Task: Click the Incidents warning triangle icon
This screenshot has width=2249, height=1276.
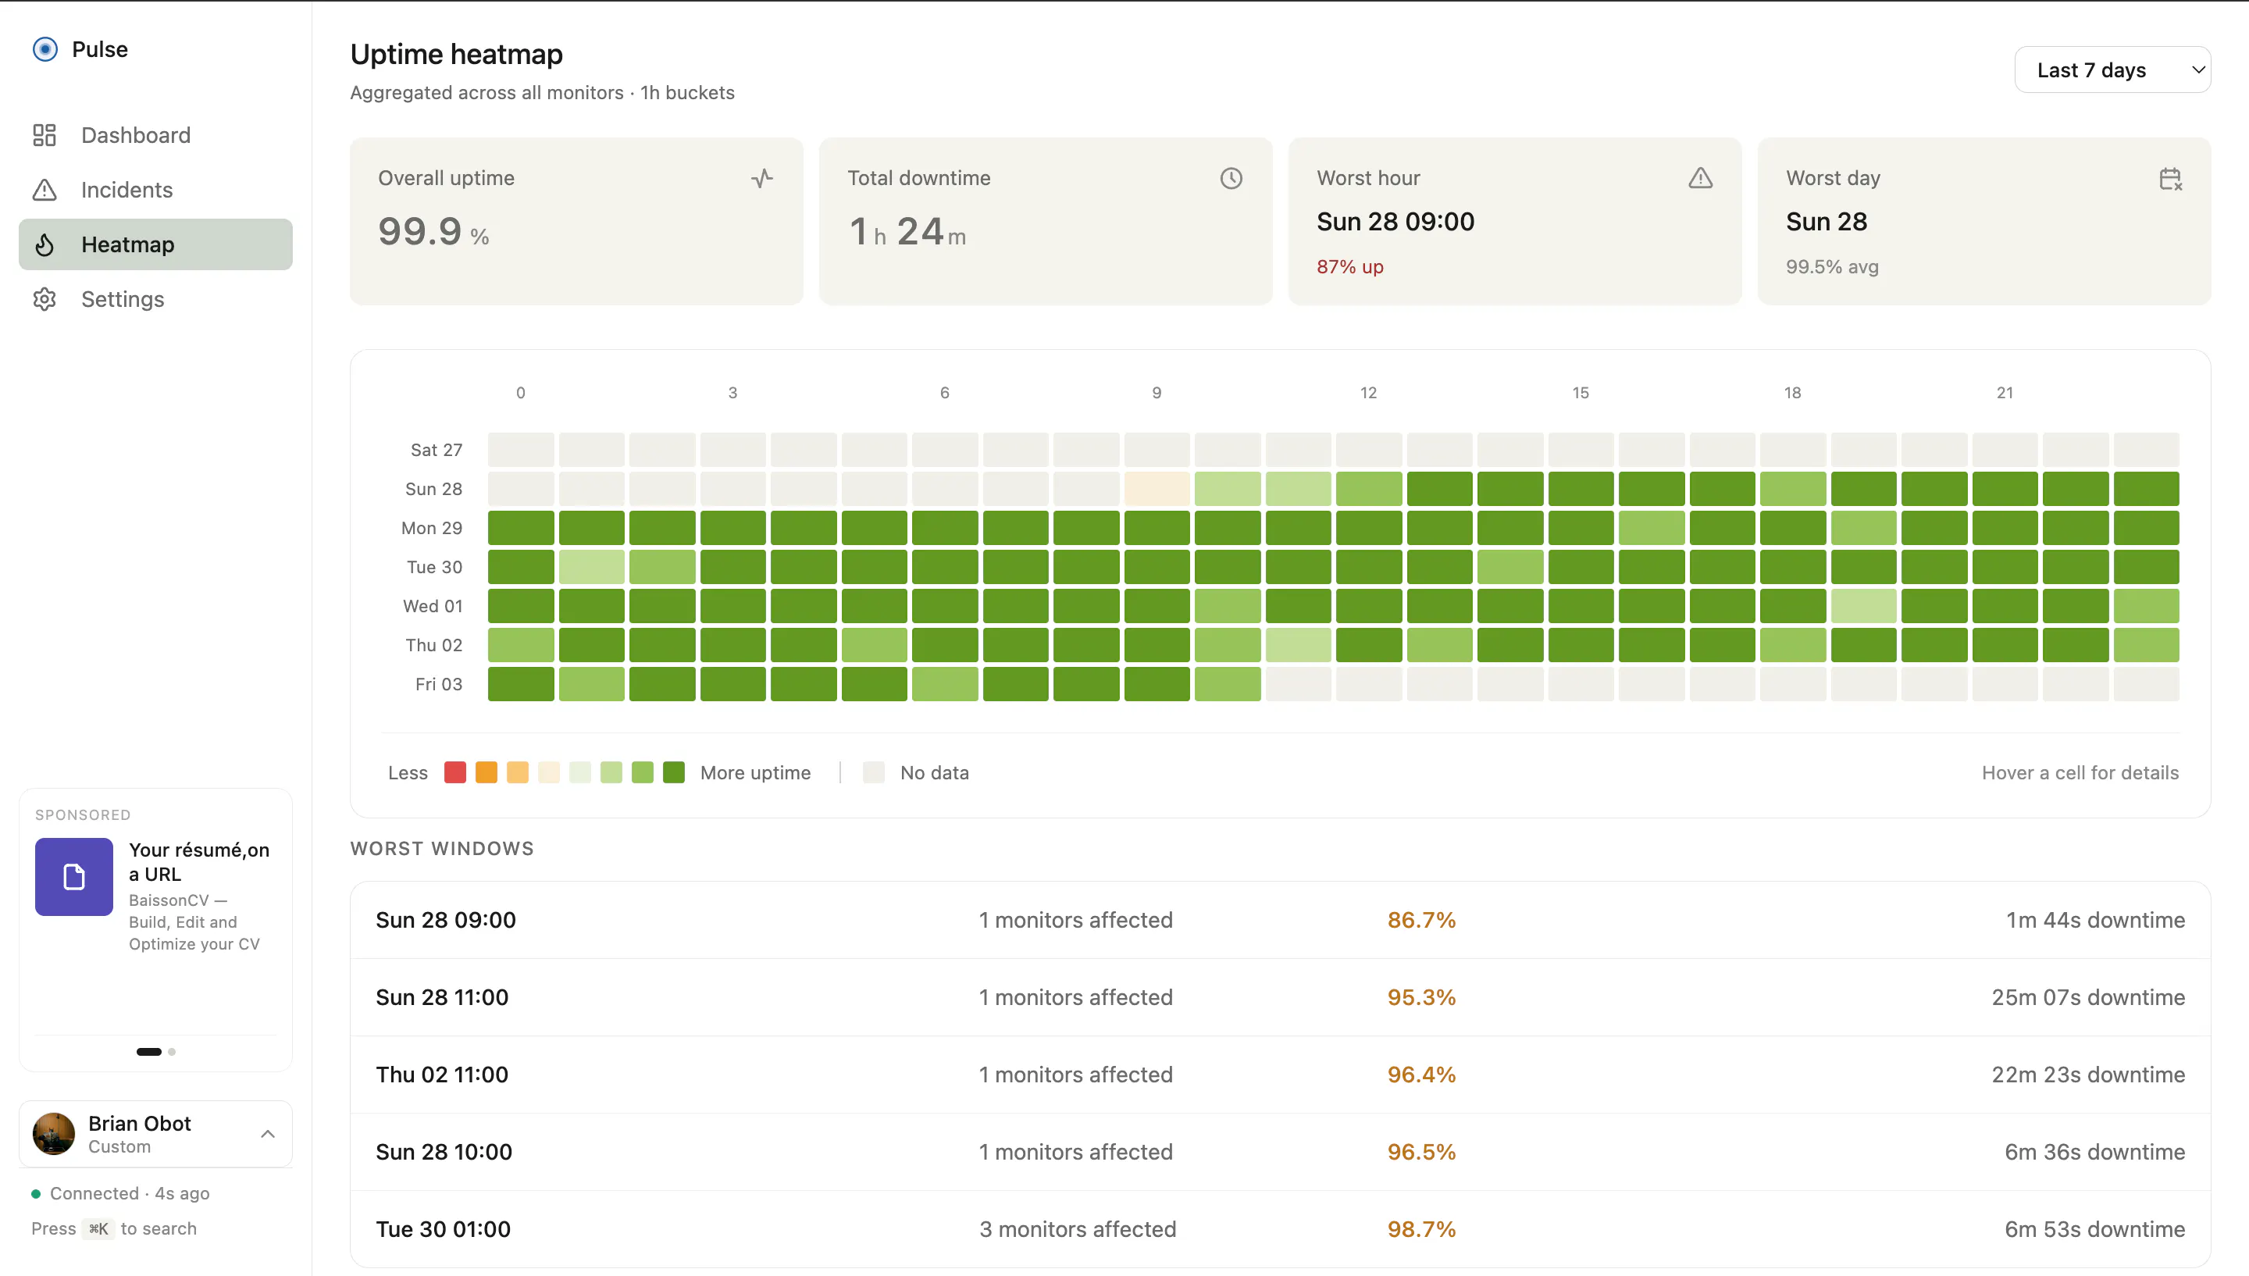Action: [45, 189]
